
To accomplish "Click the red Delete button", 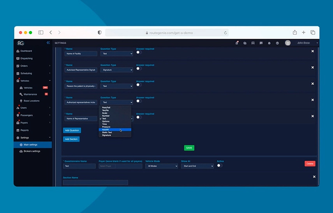I will coord(310,164).
